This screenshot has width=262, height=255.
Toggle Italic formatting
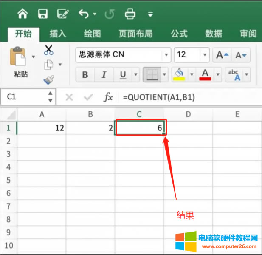click(x=104, y=75)
